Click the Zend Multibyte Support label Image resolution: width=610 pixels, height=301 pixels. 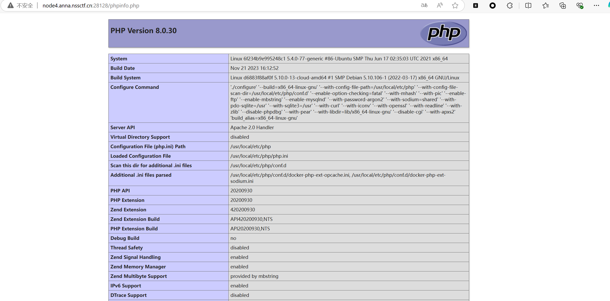(139, 276)
